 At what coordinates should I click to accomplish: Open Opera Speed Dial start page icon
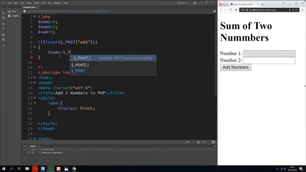tap(236, 10)
